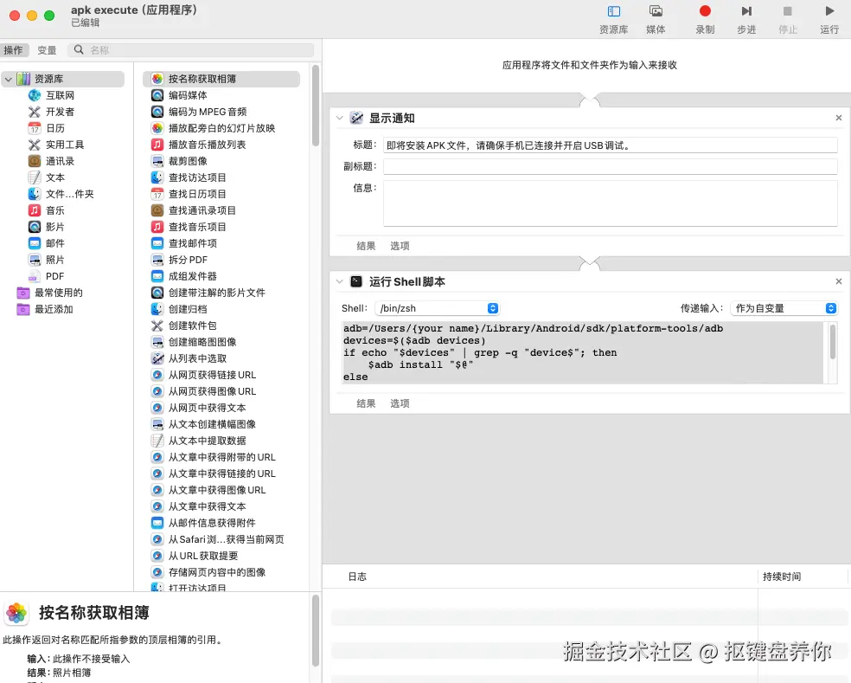The height and width of the screenshot is (683, 851).
Task: Switch to the 操作 actions tab
Action: point(14,50)
